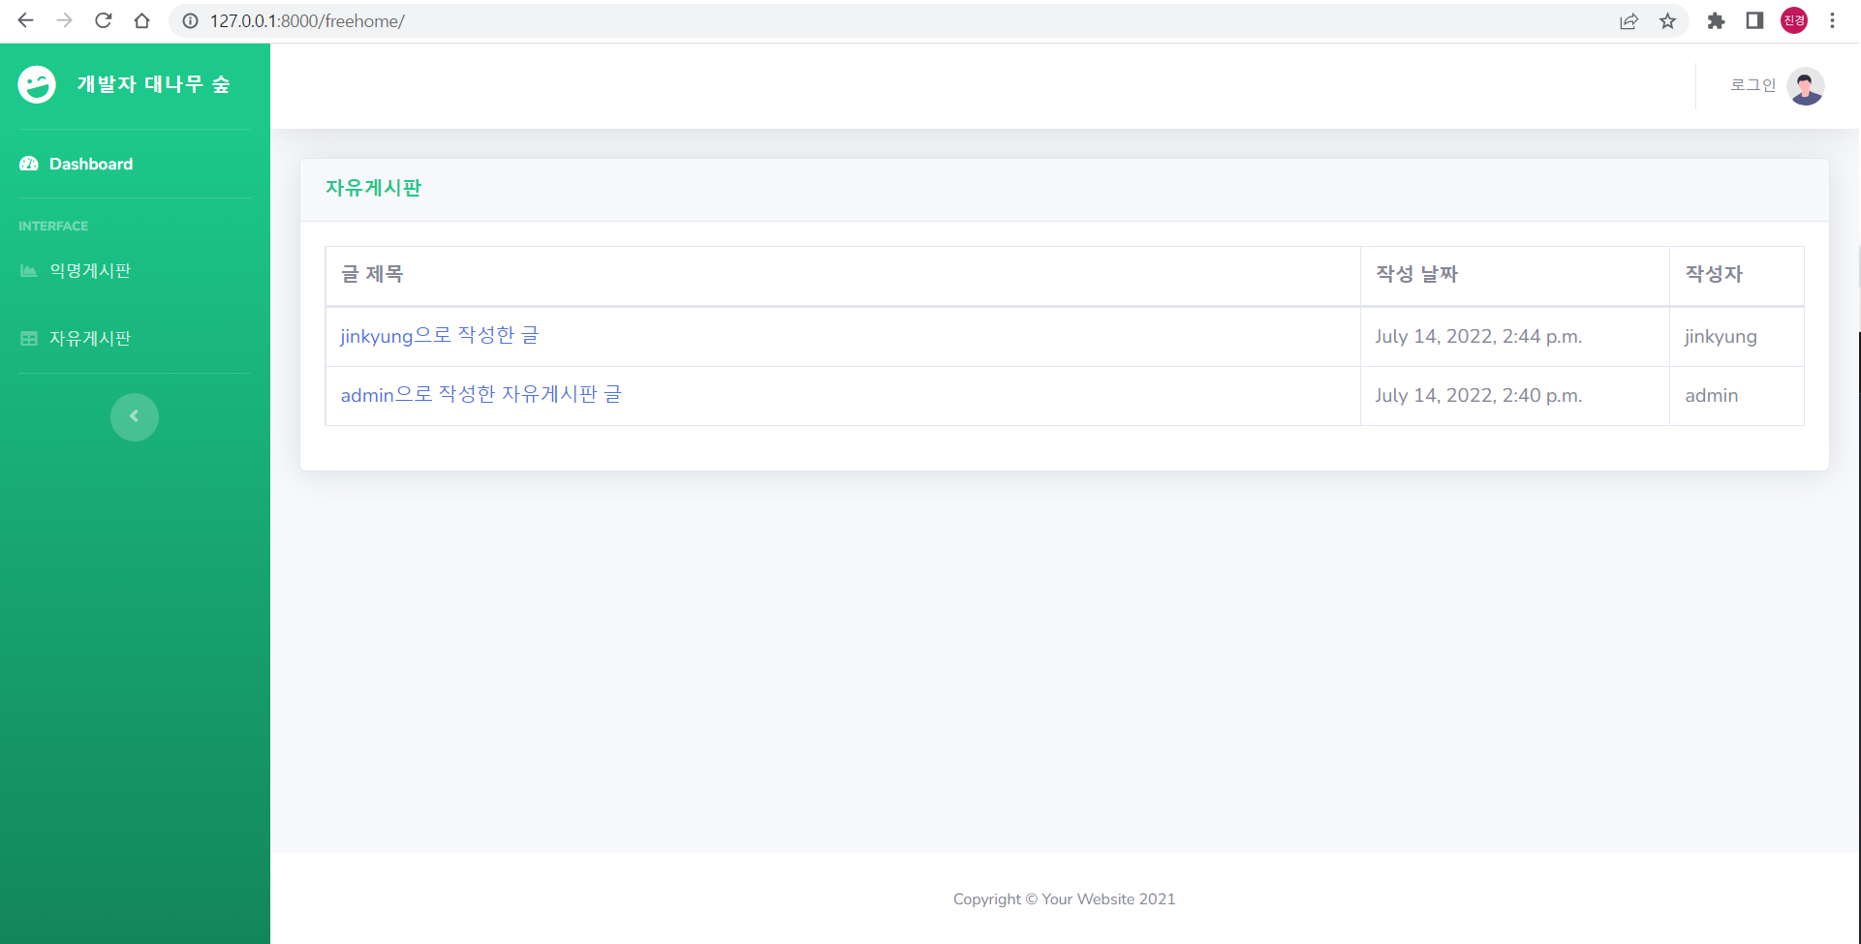Image resolution: width=1861 pixels, height=944 pixels.
Task: Click the browser forward arrow
Action: 65,20
